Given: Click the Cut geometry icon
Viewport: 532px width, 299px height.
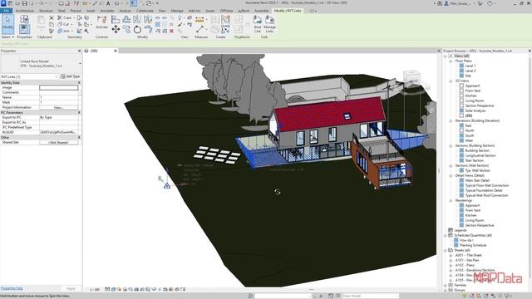Looking at the screenshot, I should tap(65, 24).
